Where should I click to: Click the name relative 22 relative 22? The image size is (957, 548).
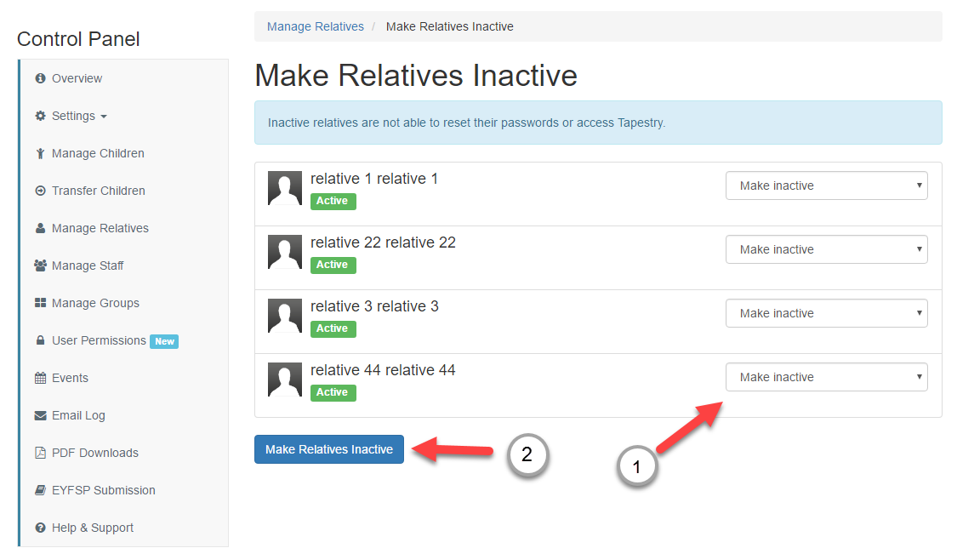pos(383,243)
